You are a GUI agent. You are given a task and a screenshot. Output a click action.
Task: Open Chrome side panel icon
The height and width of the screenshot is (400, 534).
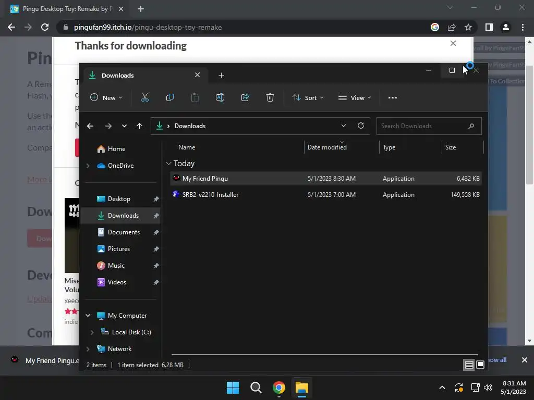[489, 27]
